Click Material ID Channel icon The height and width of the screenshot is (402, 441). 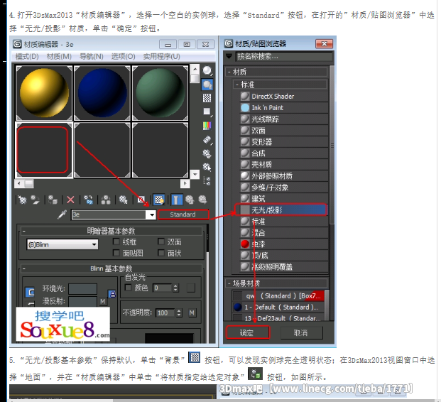click(141, 200)
